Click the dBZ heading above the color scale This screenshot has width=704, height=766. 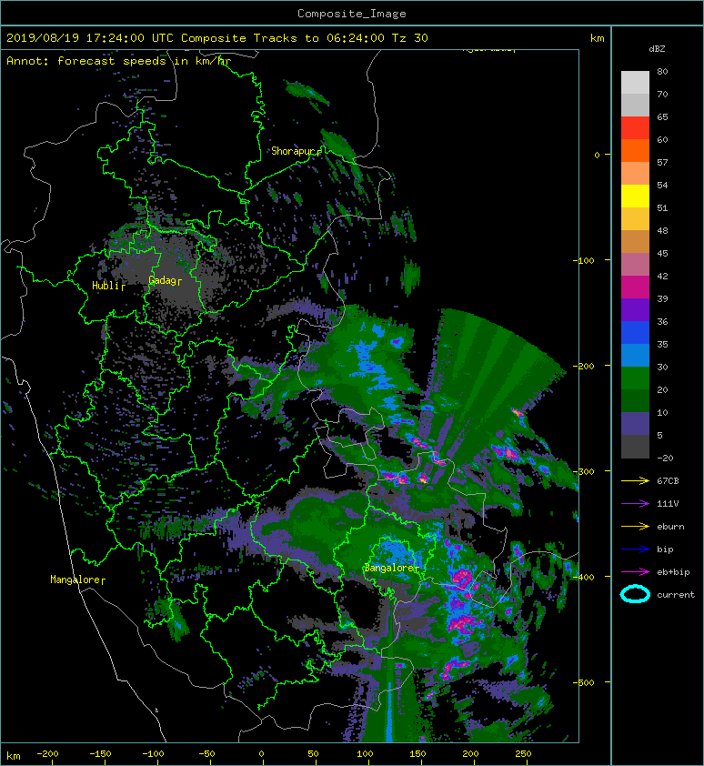(657, 49)
